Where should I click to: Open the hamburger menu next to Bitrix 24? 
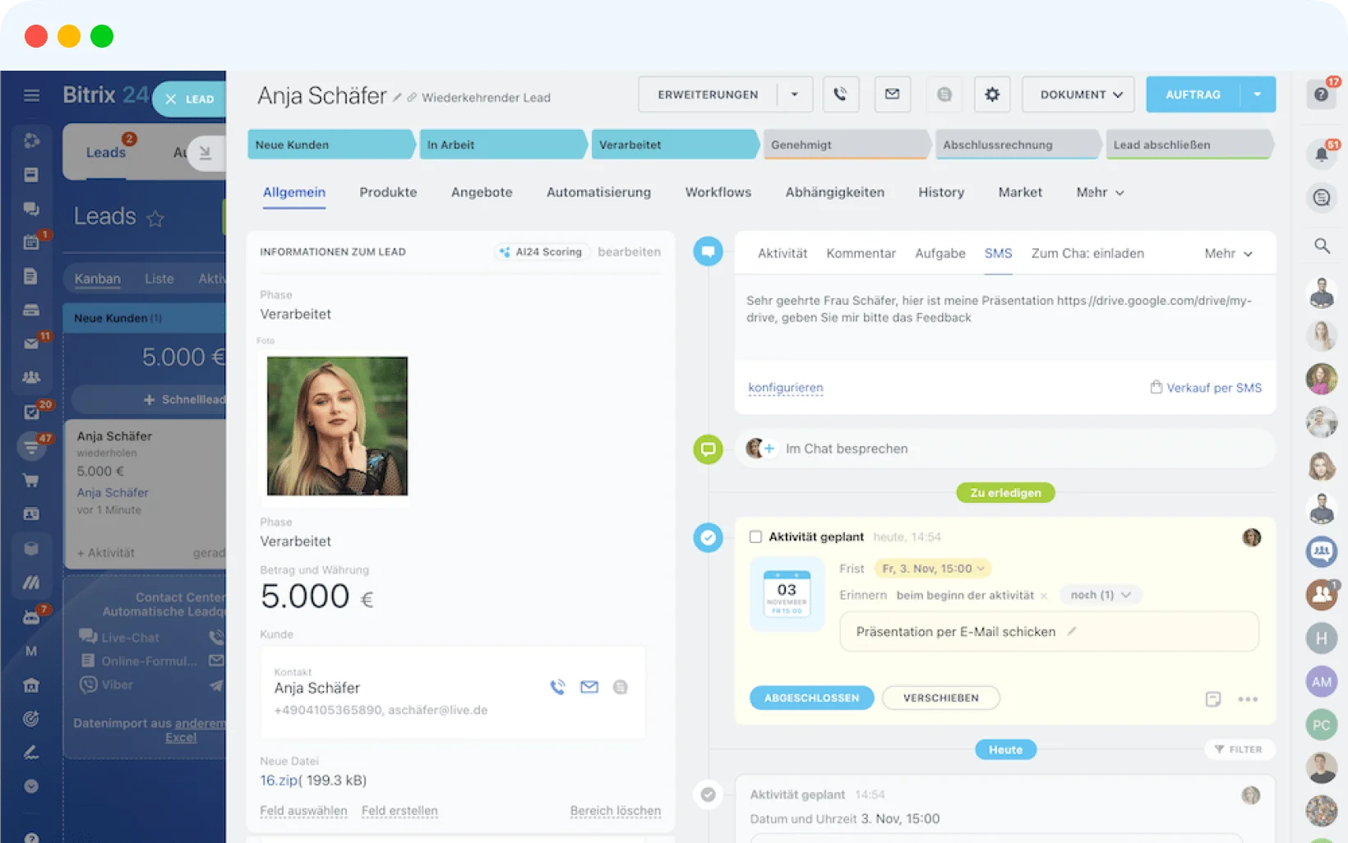click(31, 95)
